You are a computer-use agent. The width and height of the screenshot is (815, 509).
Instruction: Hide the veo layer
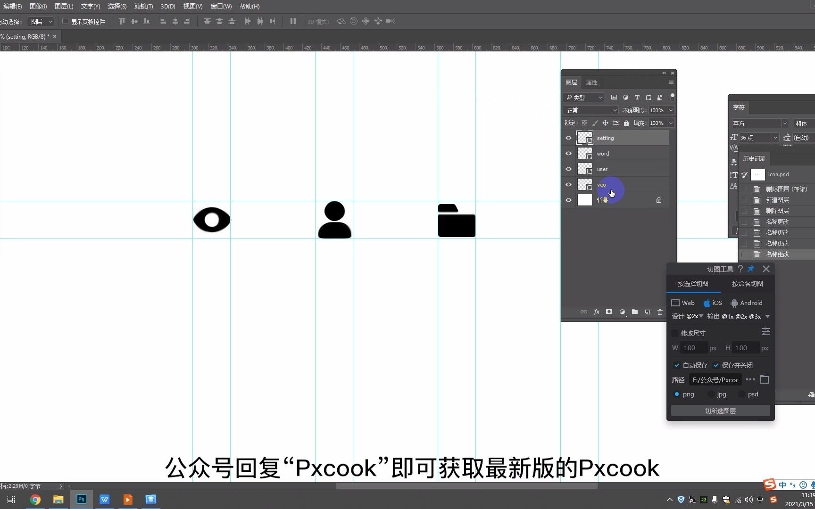coord(568,185)
